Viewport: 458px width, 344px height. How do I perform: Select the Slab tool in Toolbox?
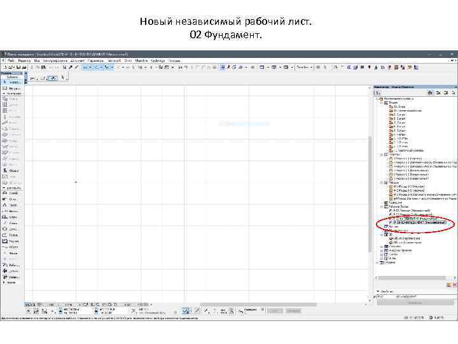(11, 129)
